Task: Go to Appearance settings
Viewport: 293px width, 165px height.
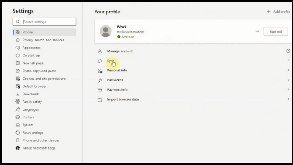Action: coord(44,48)
